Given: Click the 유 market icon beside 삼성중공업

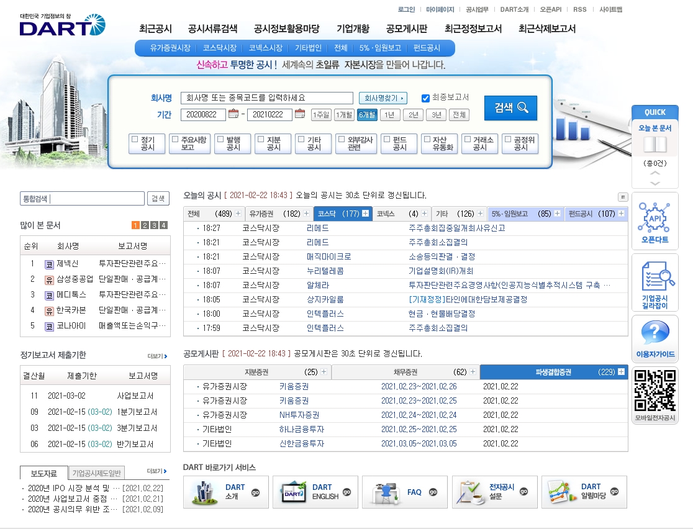Looking at the screenshot, I should 49,280.
